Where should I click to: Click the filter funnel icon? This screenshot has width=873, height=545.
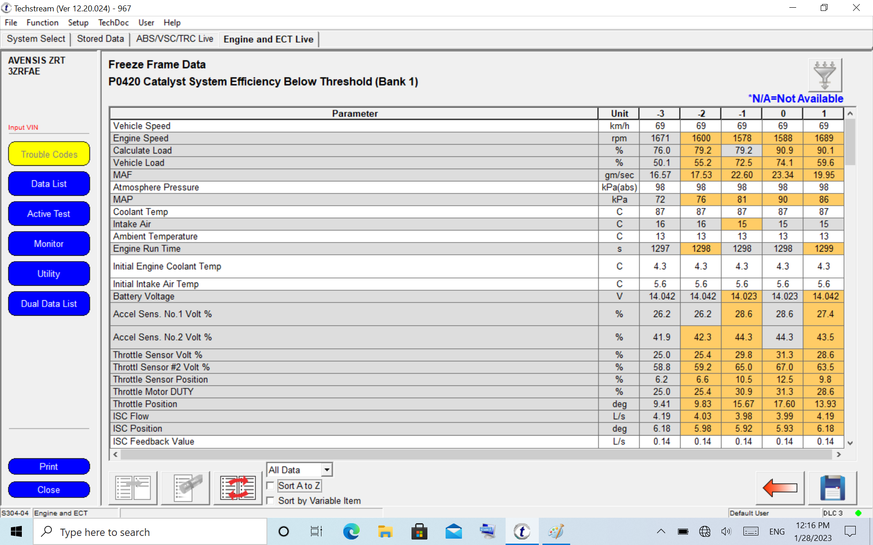(825, 75)
